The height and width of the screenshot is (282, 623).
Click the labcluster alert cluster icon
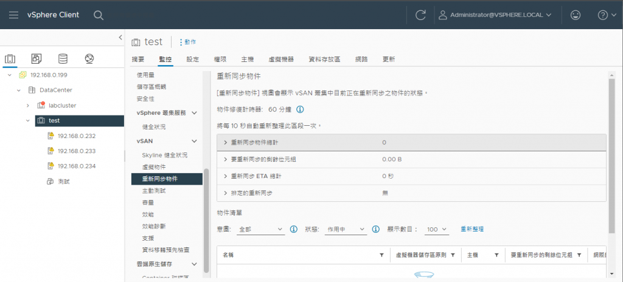click(x=41, y=105)
